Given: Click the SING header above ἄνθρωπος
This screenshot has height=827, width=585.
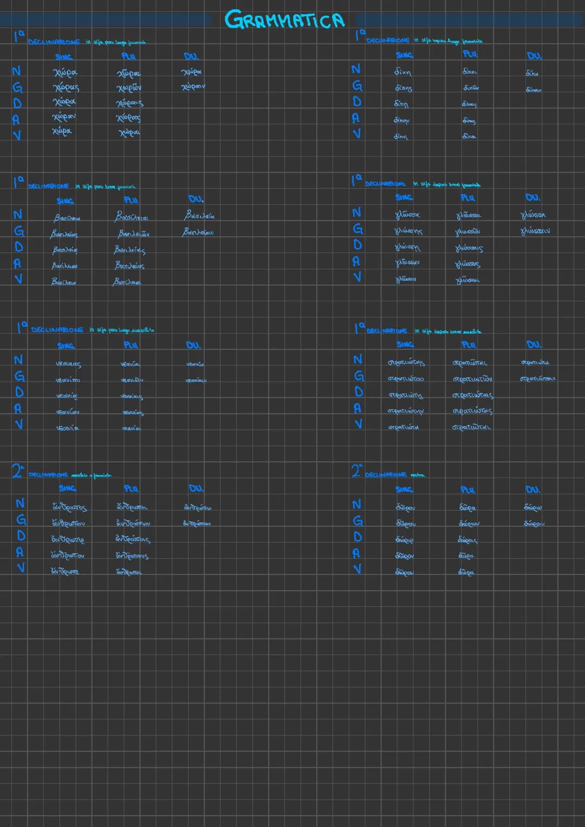Looking at the screenshot, I should 68,488.
